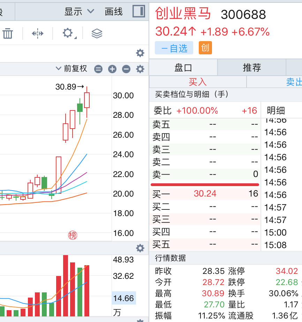Click the highlighted 14.66 volume label
The height and width of the screenshot is (322, 302).
point(124,298)
